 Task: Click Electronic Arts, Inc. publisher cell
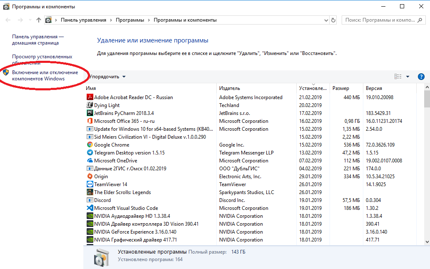[240, 177]
